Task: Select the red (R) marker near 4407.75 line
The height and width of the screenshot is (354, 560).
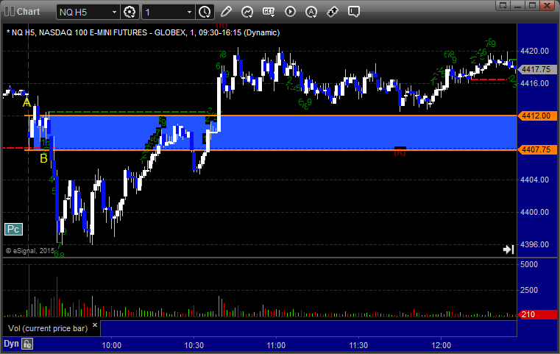Action: [x=400, y=152]
